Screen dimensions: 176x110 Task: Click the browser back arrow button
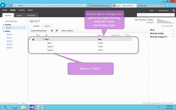[3, 5]
